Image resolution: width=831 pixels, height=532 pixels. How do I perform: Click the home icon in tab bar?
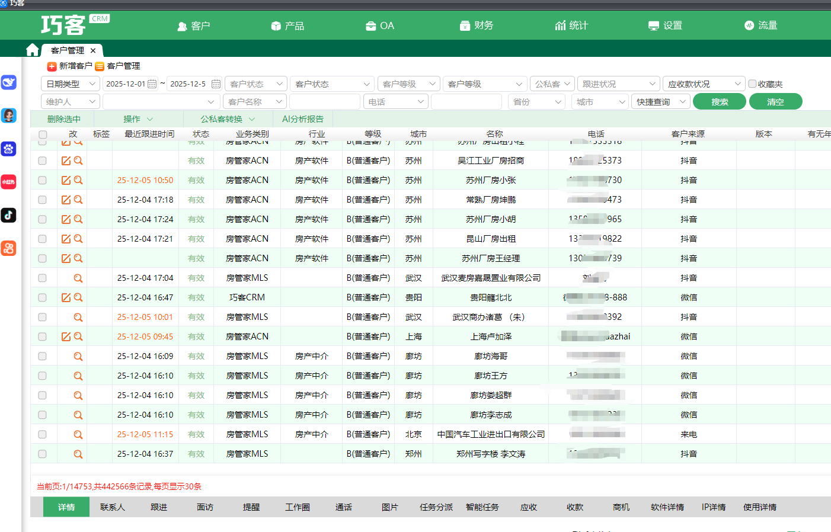coord(33,50)
